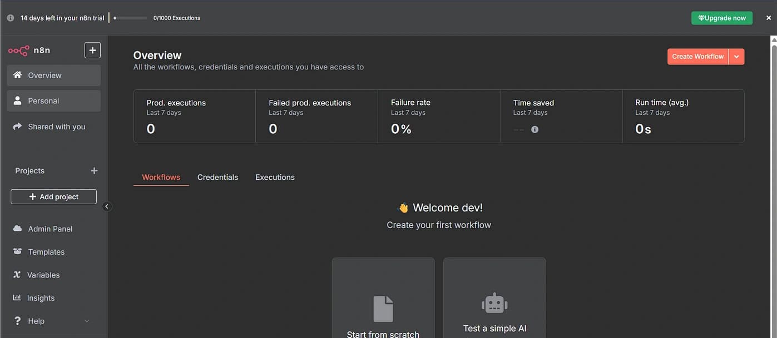Open Variables from the sidebar
777x338 pixels.
click(x=43, y=275)
